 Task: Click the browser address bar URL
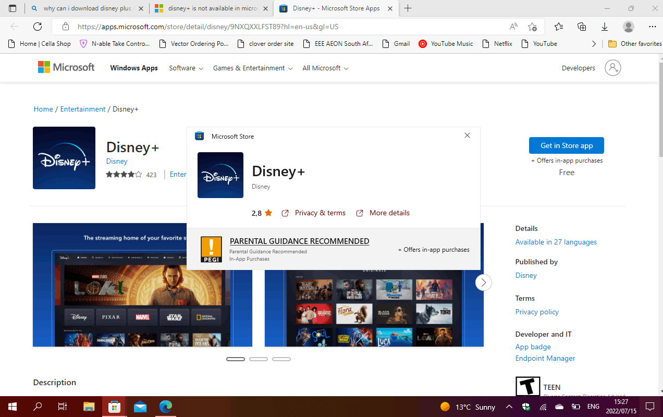pyautogui.click(x=208, y=27)
